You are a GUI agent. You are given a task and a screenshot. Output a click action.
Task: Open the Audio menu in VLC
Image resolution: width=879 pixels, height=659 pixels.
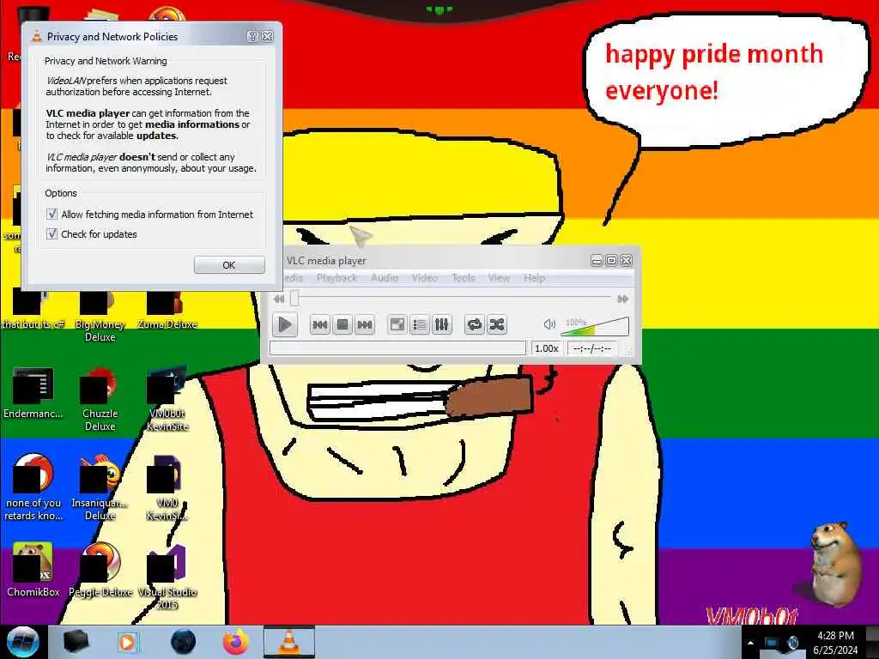(385, 278)
